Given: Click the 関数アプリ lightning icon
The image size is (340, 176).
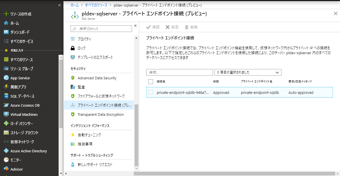Looking at the screenshot, I should tap(6, 87).
